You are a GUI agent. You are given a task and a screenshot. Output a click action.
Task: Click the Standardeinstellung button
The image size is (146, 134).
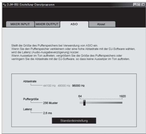[74, 121]
